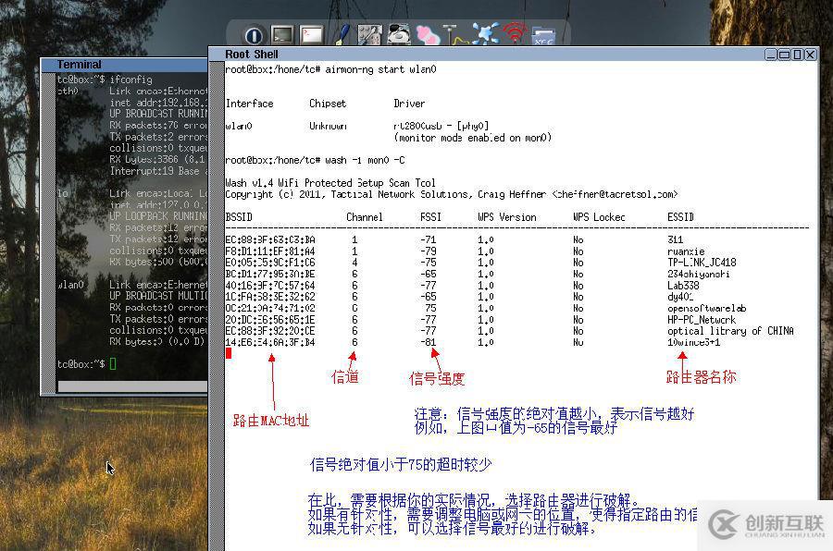
Task: Click the green cursor at Terminal prompt
Action: [113, 364]
